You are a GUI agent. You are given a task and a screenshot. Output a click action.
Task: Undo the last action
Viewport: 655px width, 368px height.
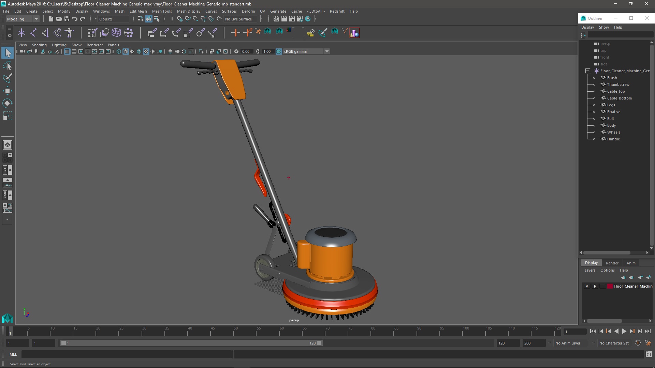[75, 19]
